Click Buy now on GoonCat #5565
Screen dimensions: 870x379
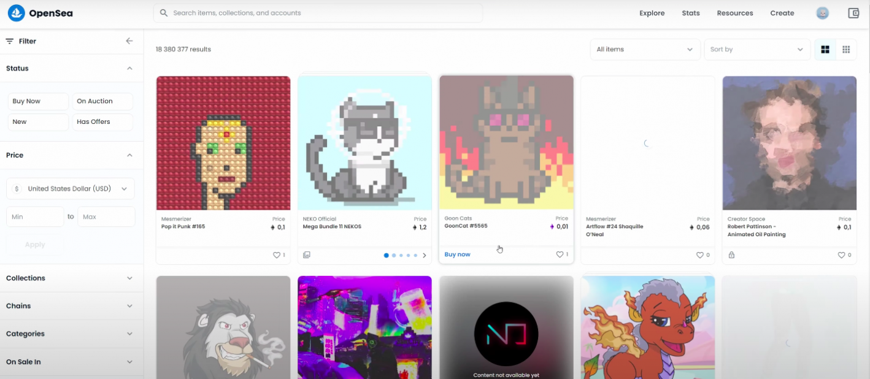458,255
